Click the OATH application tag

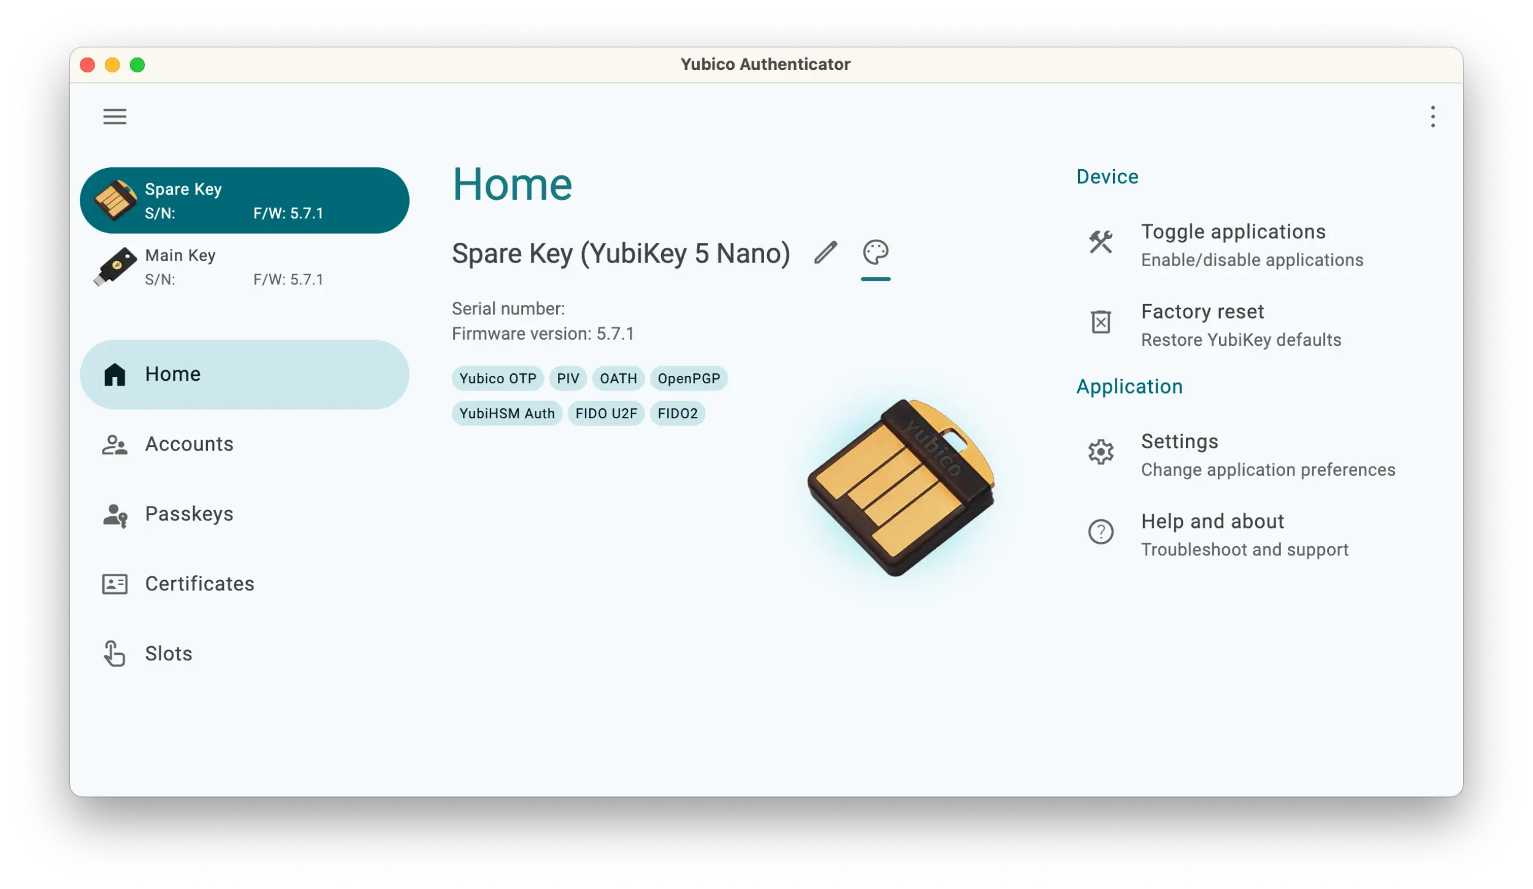pos(618,378)
